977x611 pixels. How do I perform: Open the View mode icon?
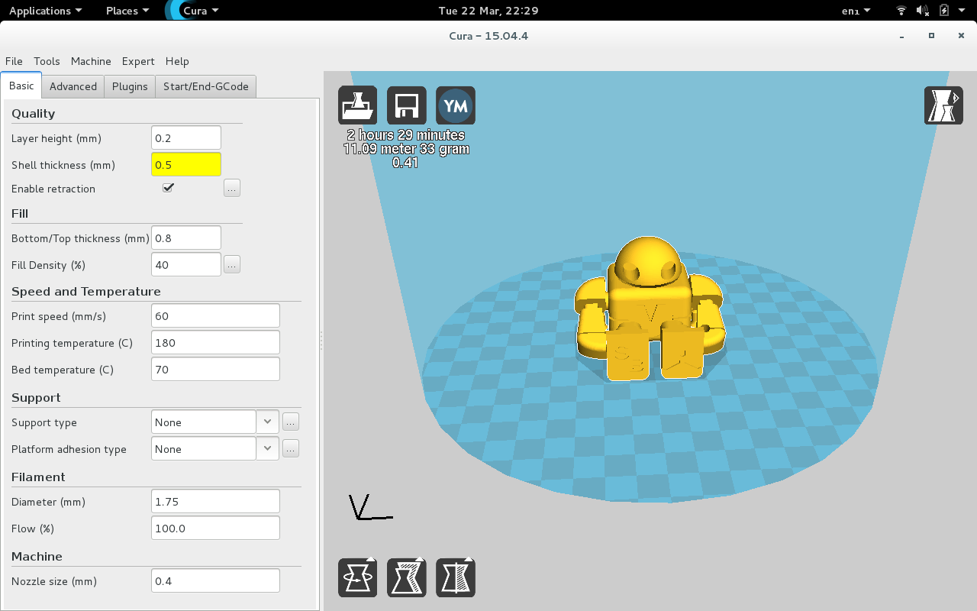943,105
